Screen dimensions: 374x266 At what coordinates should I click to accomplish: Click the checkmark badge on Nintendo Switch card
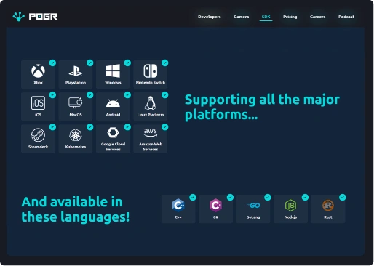coord(165,63)
